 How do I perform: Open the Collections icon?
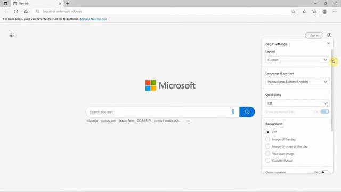314,11
